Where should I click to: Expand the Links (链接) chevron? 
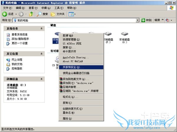coord(163,20)
